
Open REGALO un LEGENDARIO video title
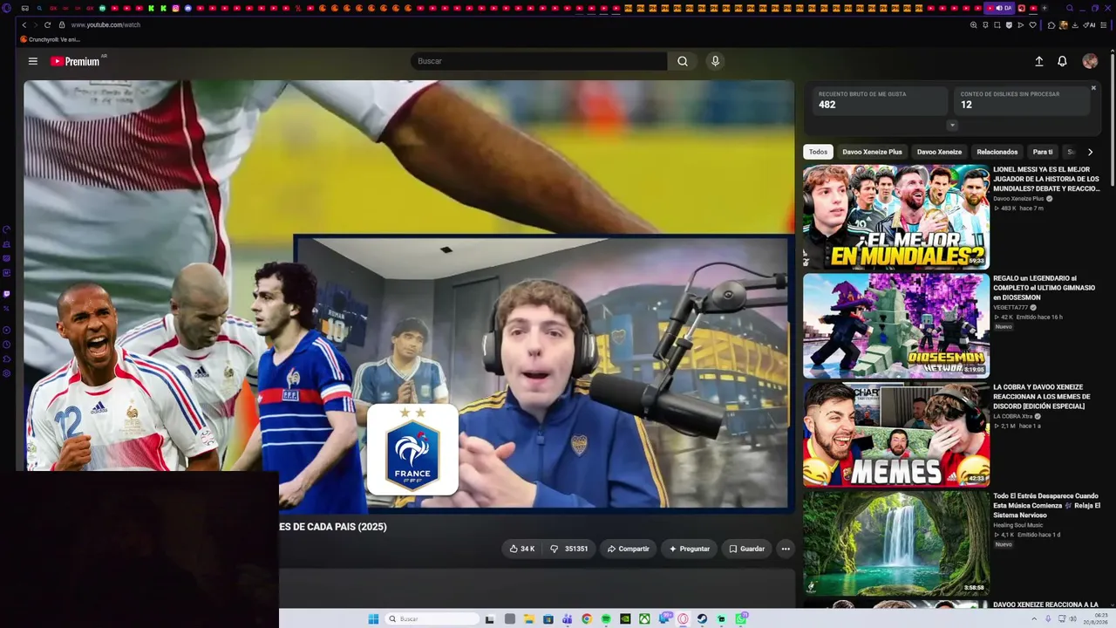click(x=1045, y=288)
